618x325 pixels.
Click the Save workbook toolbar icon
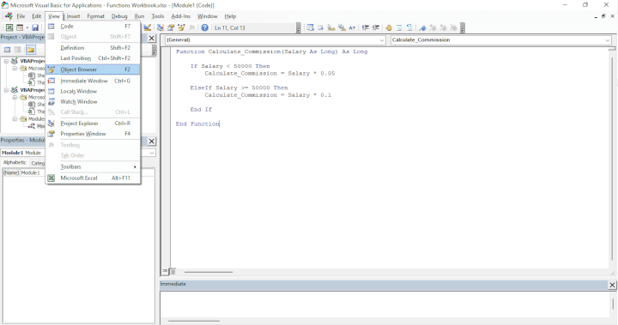(x=35, y=27)
